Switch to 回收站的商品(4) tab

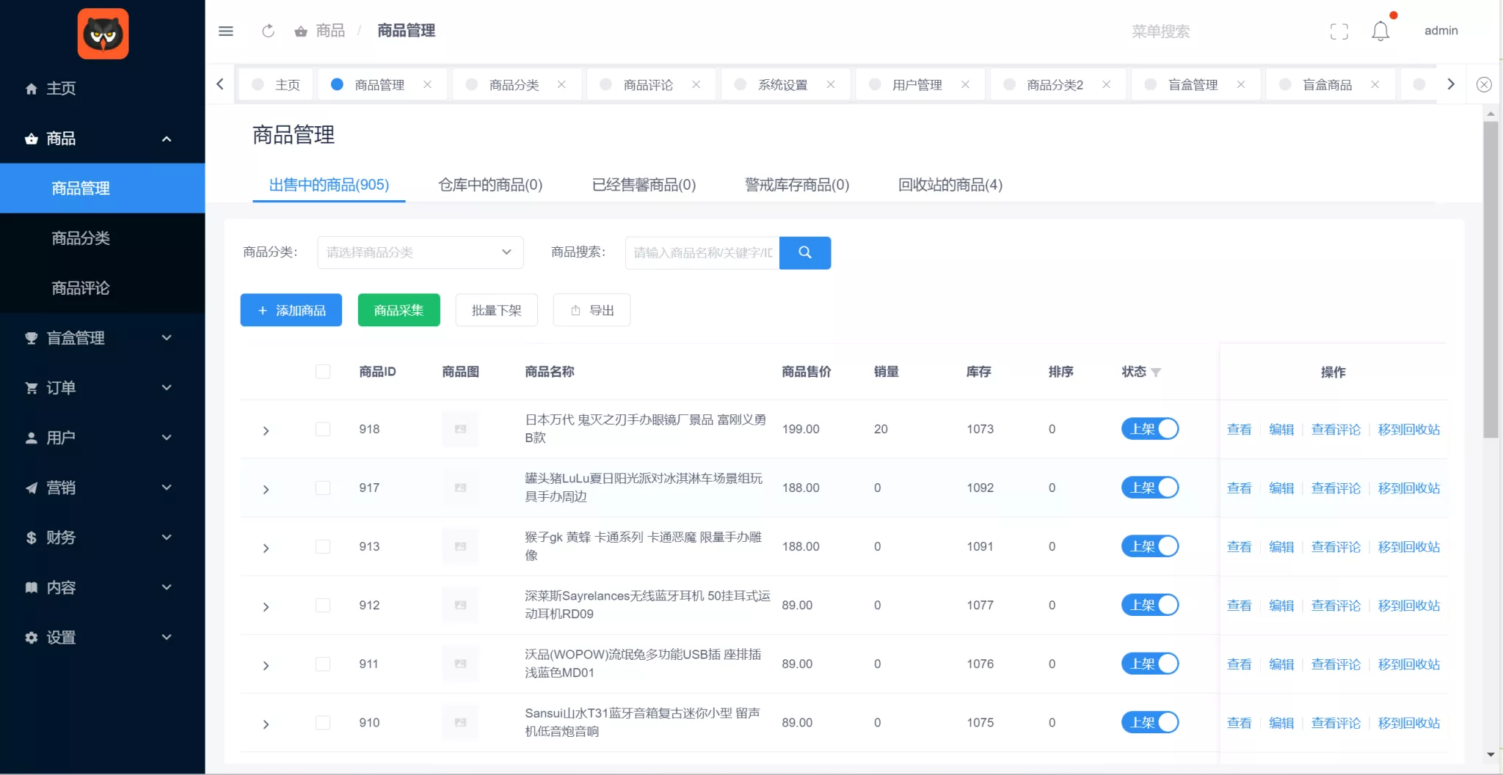click(x=950, y=185)
